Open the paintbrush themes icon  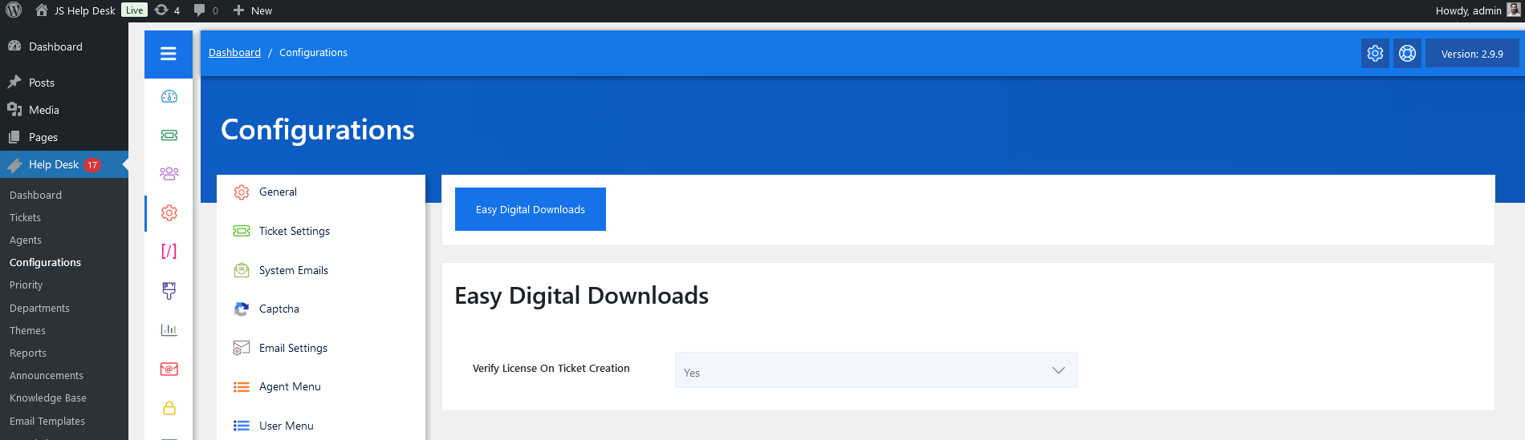tap(169, 290)
